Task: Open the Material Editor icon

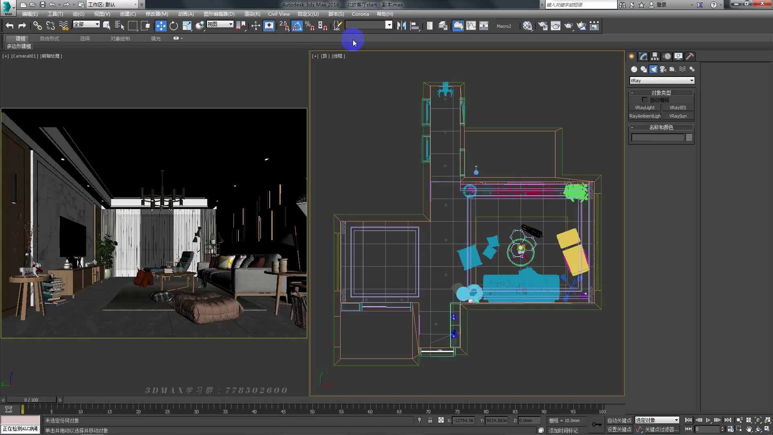Action: pos(527,26)
